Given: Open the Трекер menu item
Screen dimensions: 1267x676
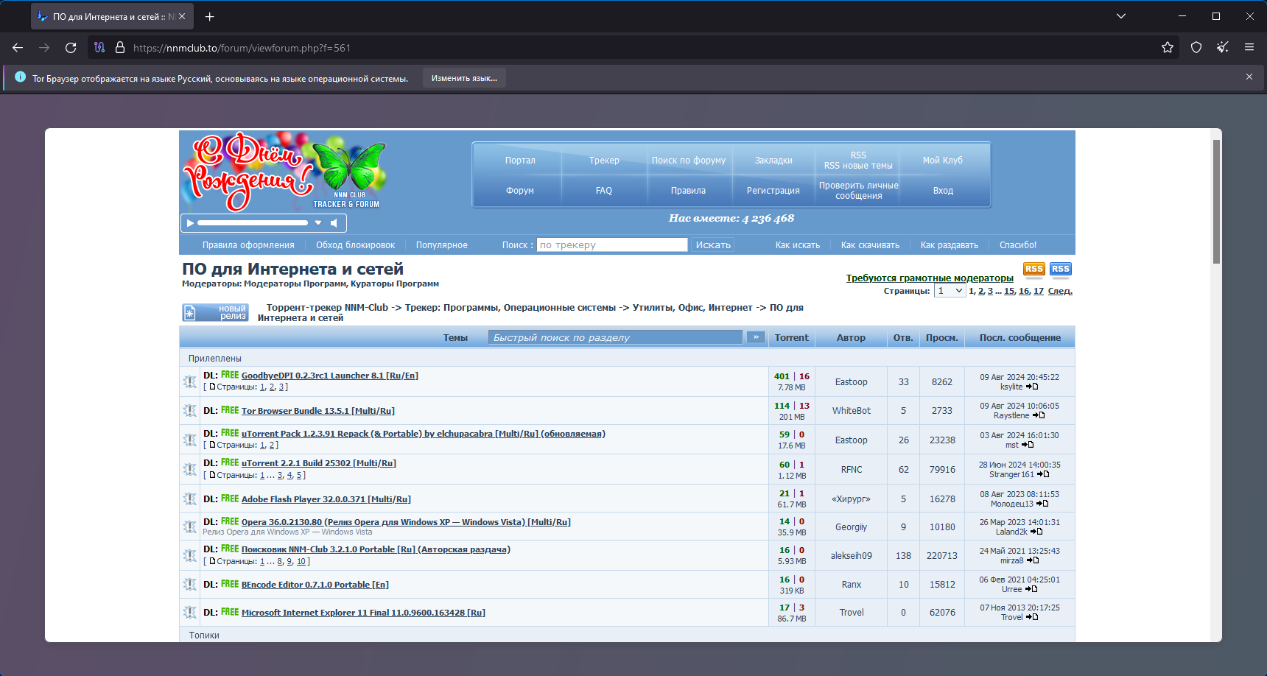Looking at the screenshot, I should pos(604,161).
